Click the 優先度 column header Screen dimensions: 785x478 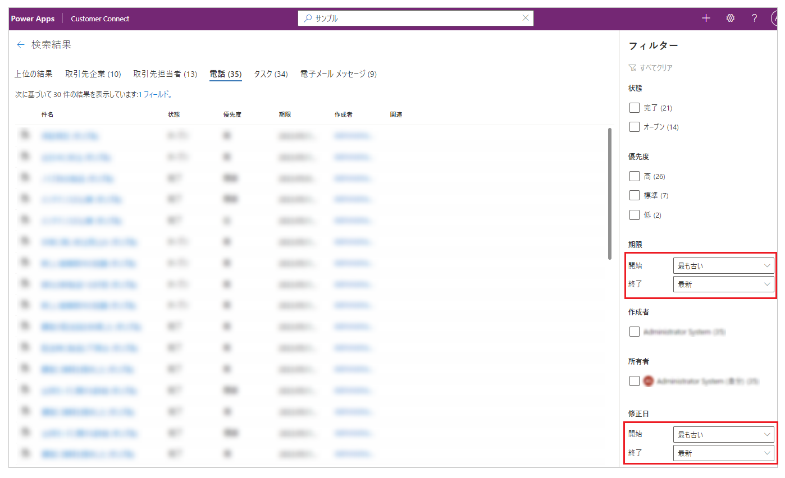(x=232, y=114)
